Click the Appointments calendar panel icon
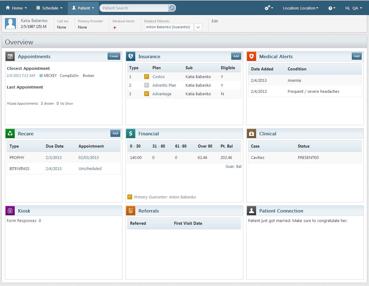Viewport: 369px width, 286px height. click(10, 56)
